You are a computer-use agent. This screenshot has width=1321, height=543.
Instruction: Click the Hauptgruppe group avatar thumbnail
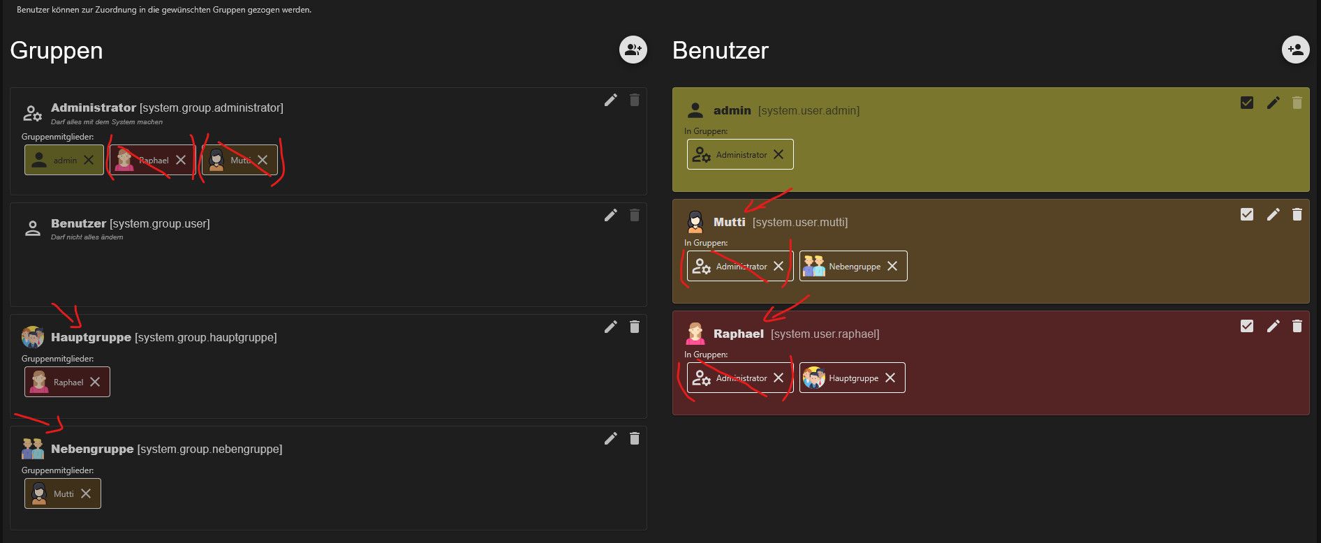(x=33, y=337)
